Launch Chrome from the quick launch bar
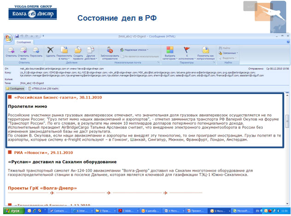The image size is (291, 216). pyautogui.click(x=40, y=210)
